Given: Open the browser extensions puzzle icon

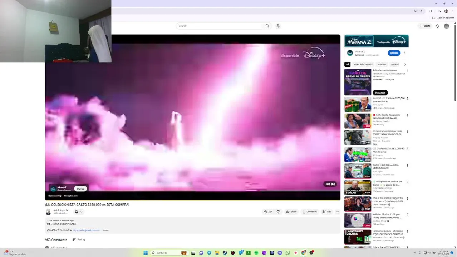Looking at the screenshot, I should (x=431, y=11).
